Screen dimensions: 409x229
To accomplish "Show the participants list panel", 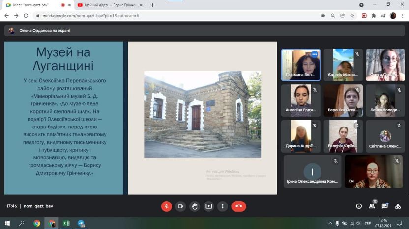I will pyautogui.click(x=372, y=206).
